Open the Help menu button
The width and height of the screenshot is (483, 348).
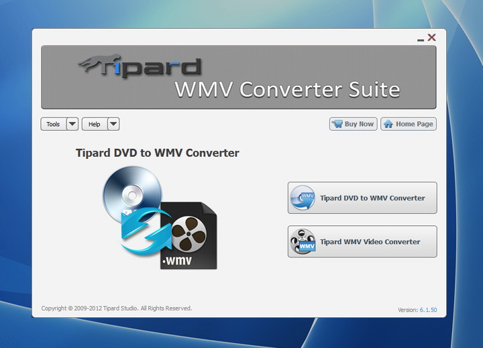[x=95, y=124]
